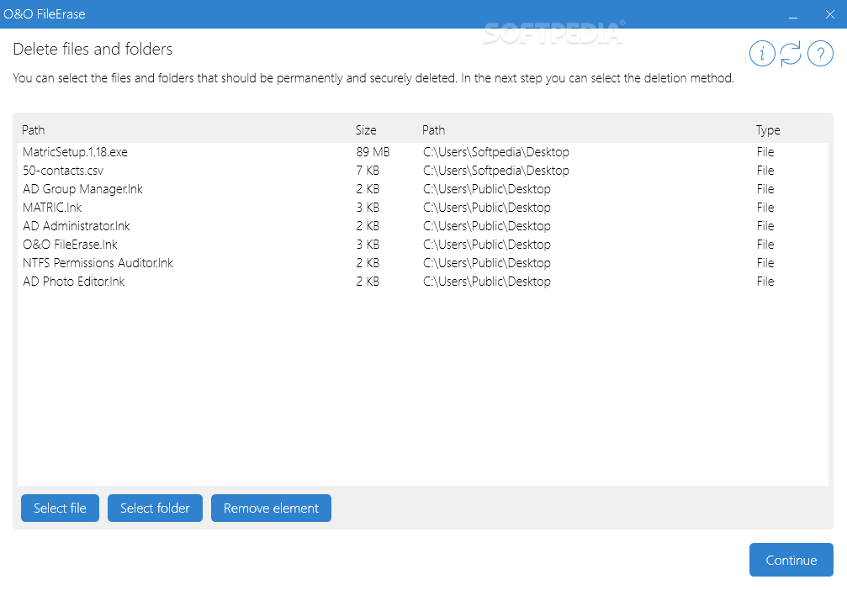Image resolution: width=847 pixels, height=590 pixels.
Task: Sort by the first Path column header
Action: [x=34, y=130]
